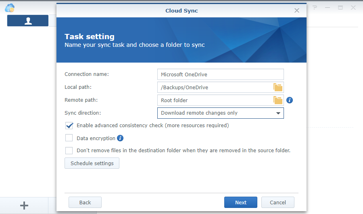
Task: Open Schedule settings
Action: 92,163
